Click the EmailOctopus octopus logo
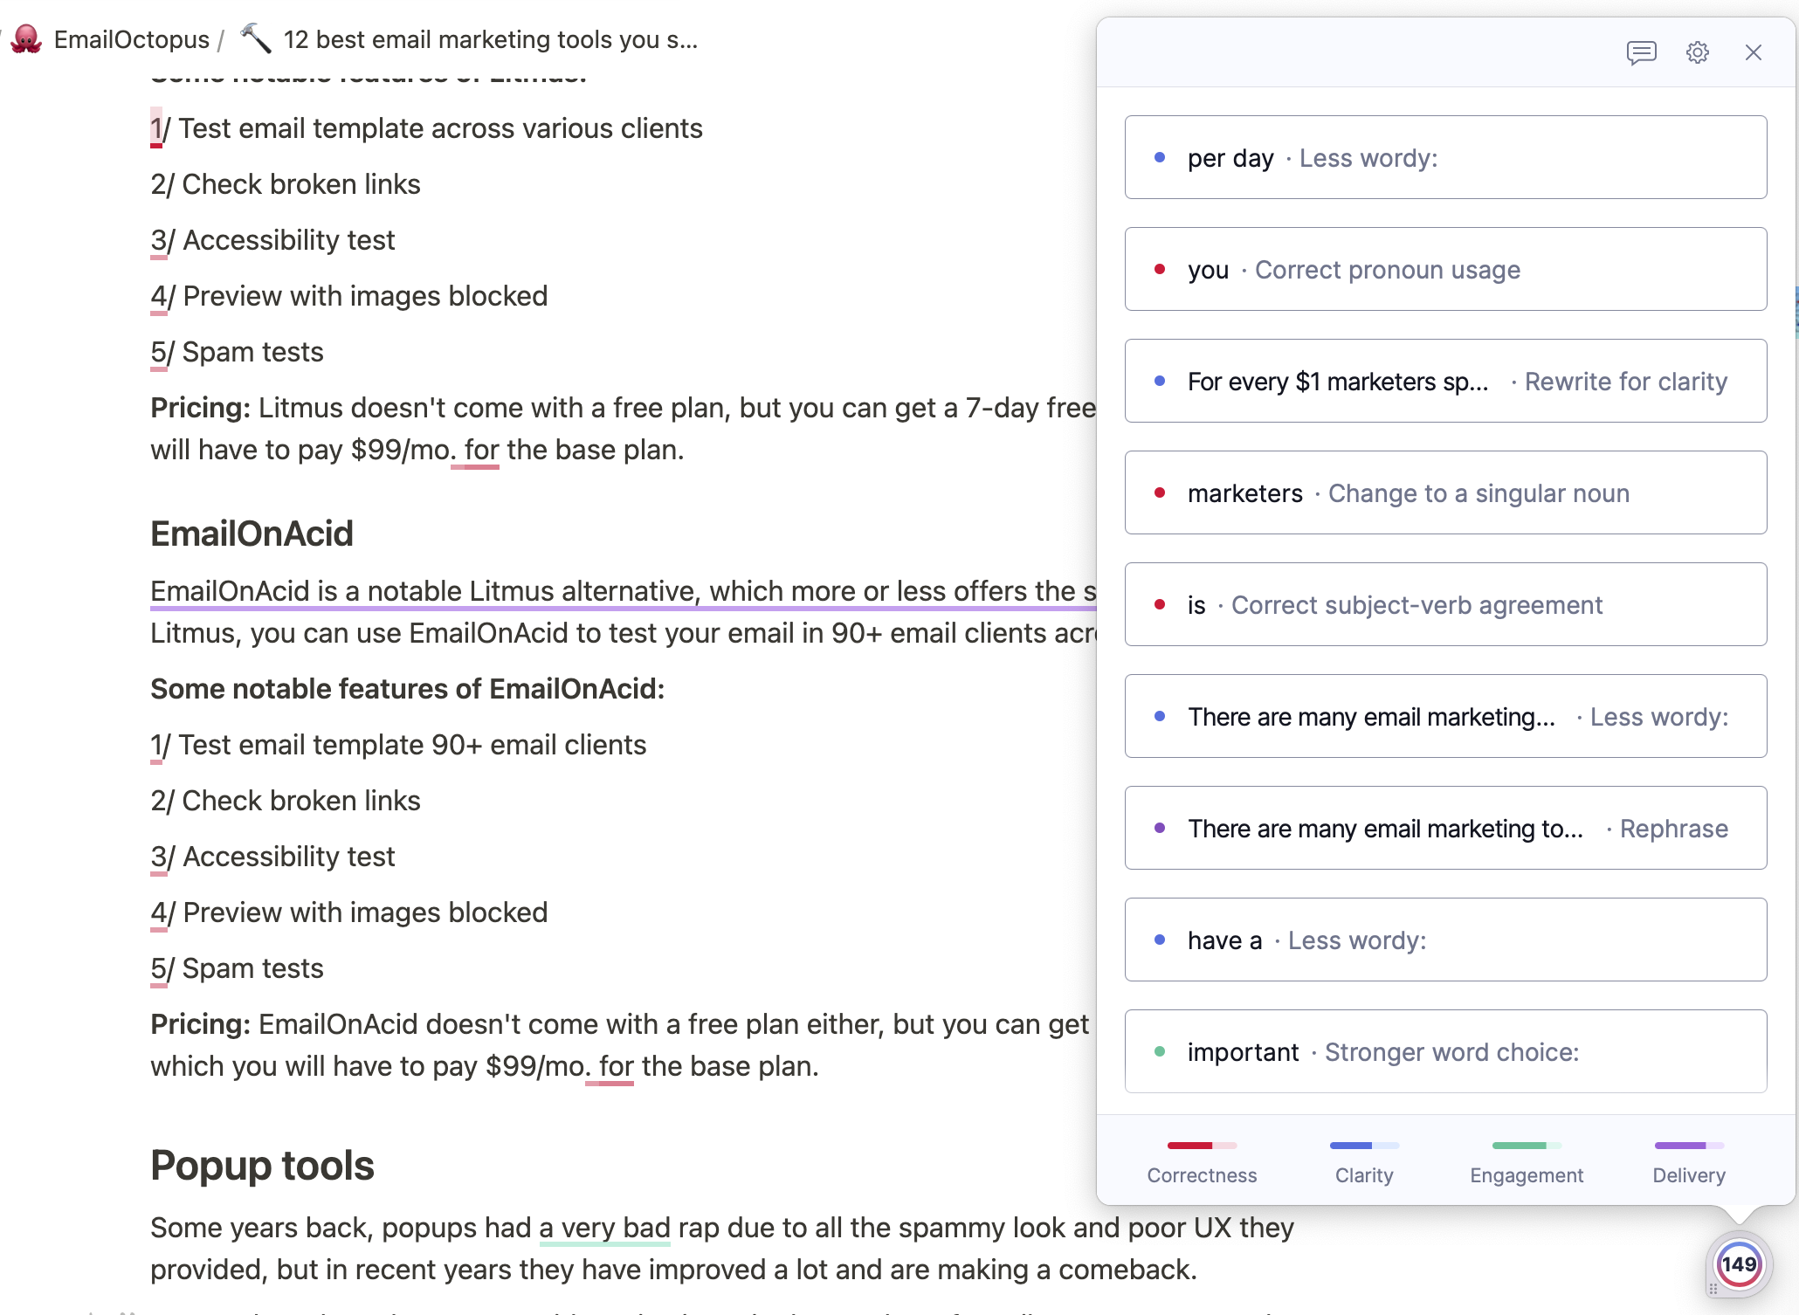The height and width of the screenshot is (1315, 1799). click(x=26, y=38)
